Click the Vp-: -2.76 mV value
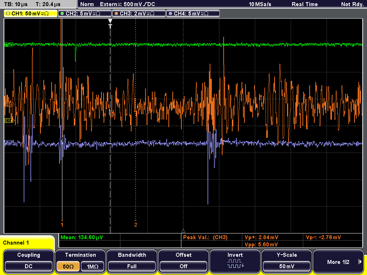Screen dimensions: 367x275 coord(323,237)
